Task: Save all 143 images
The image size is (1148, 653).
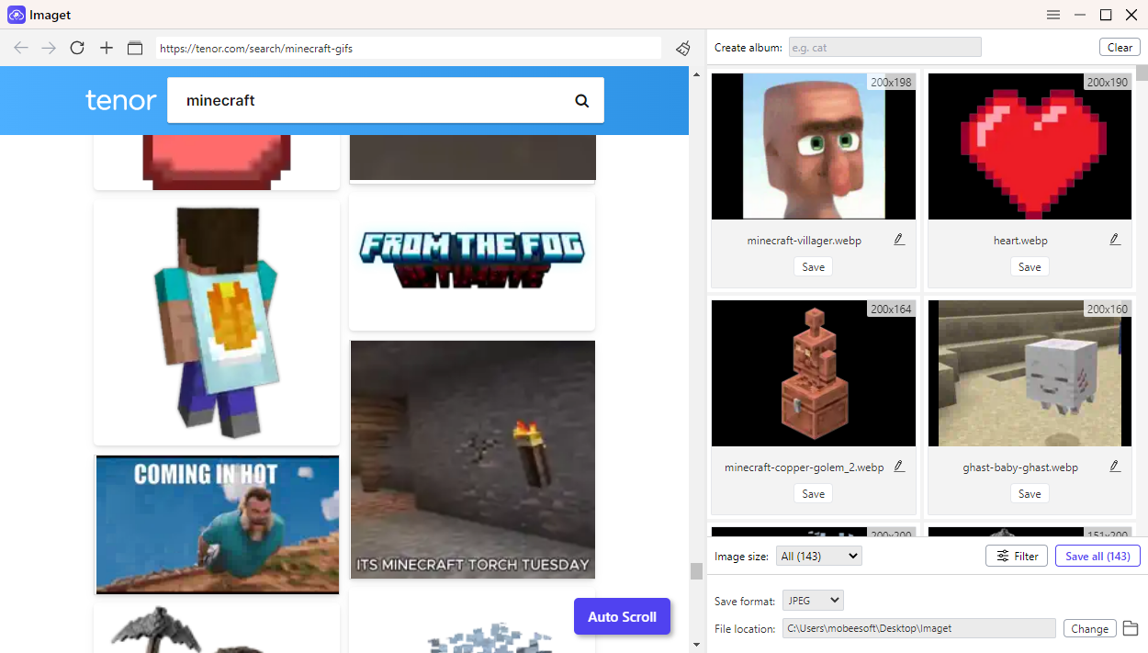Action: point(1097,555)
